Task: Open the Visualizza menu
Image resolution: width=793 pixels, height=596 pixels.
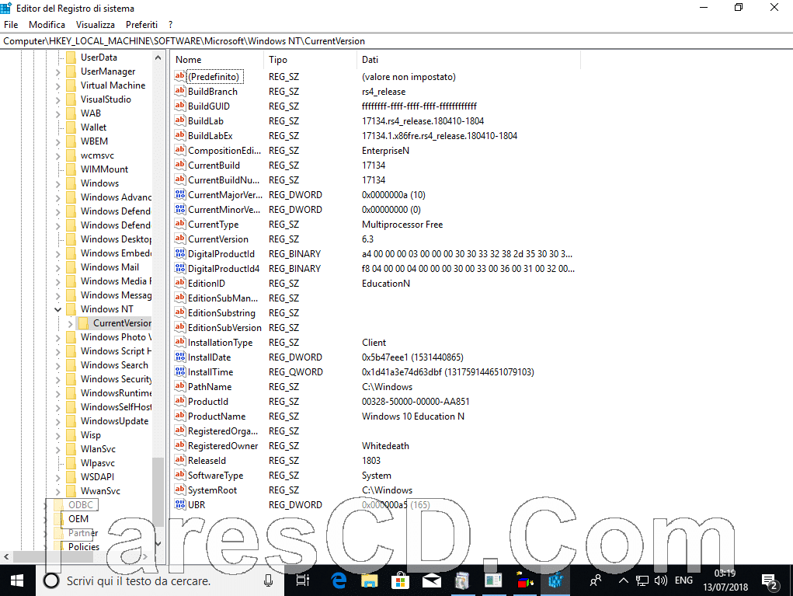Action: pos(95,24)
